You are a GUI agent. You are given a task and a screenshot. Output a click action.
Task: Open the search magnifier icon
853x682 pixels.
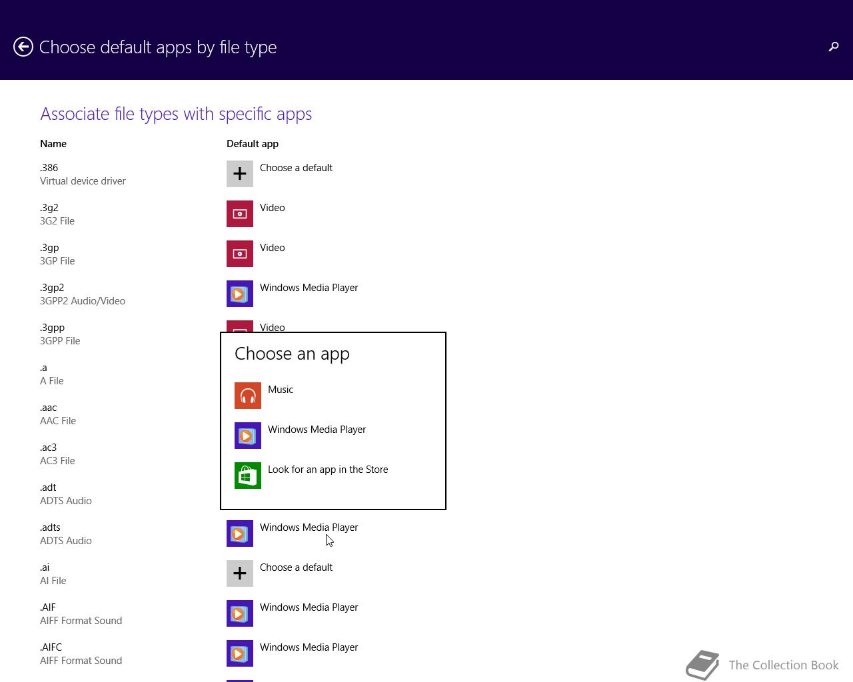834,47
